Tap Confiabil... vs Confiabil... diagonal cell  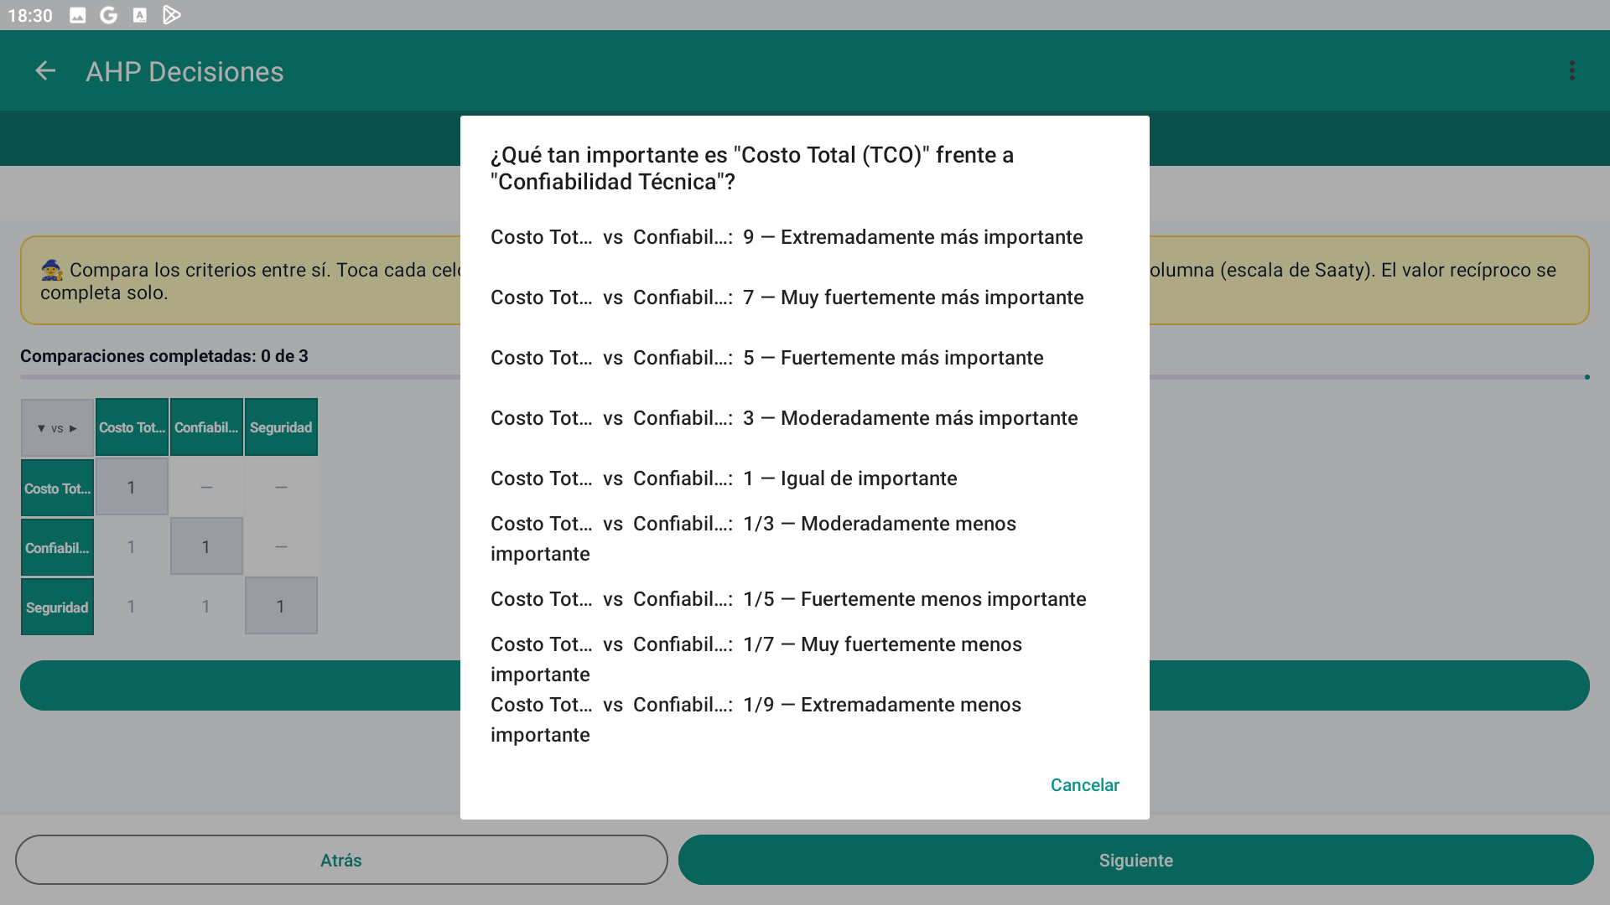point(206,546)
